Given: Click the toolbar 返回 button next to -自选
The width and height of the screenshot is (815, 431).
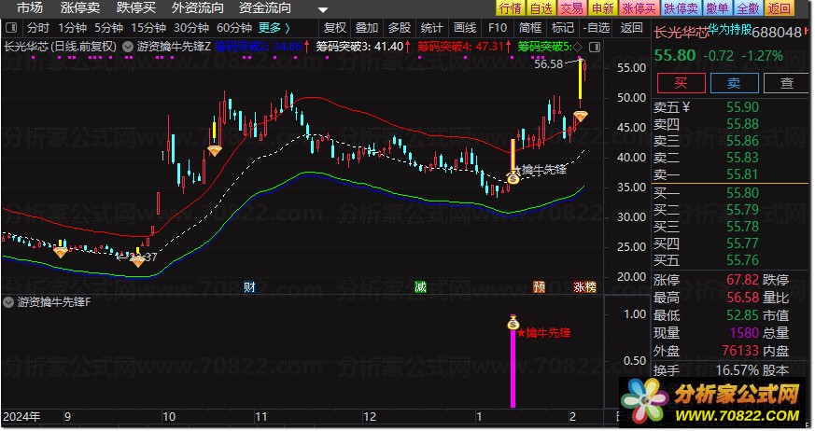Looking at the screenshot, I should 631,28.
